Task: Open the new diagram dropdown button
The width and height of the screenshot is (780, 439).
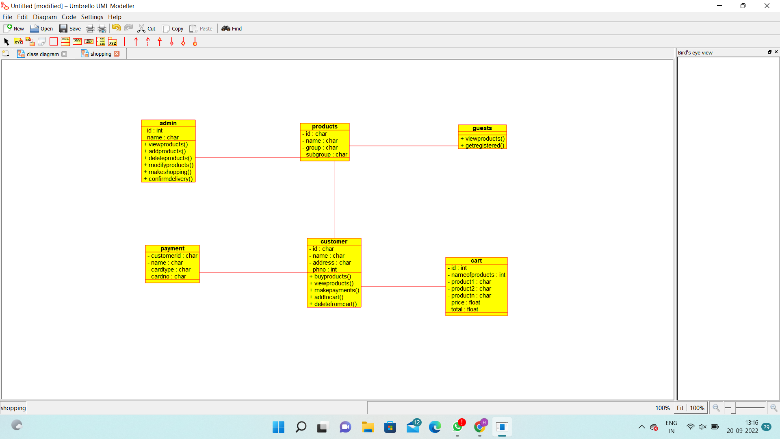Action: (x=6, y=54)
